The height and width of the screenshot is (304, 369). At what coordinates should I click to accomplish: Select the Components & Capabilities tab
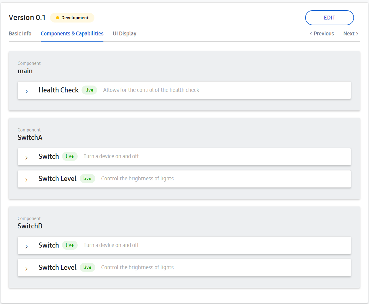(72, 34)
